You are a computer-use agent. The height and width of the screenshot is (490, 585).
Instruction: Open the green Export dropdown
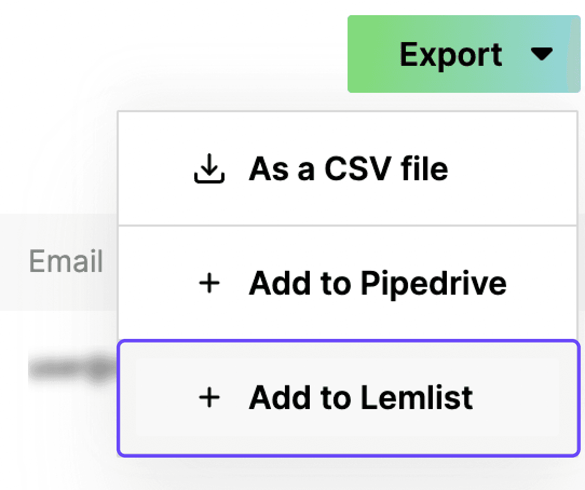pyautogui.click(x=463, y=54)
